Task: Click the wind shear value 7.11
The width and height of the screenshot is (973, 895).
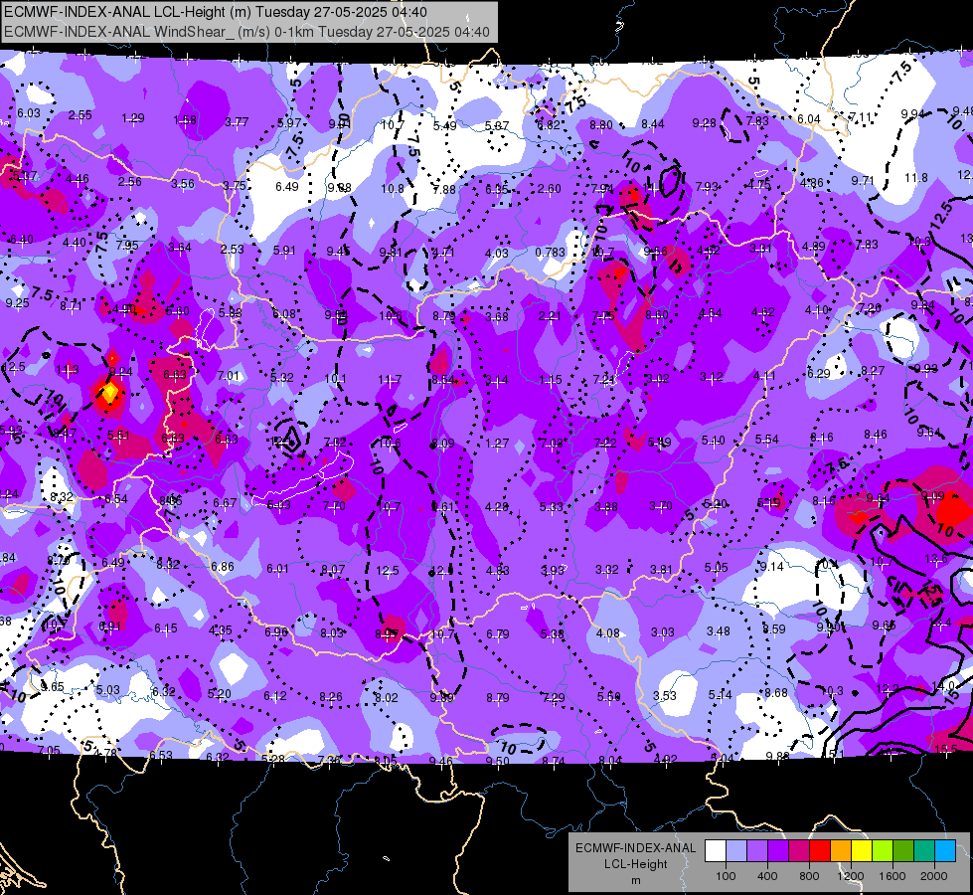Action: pos(860,116)
